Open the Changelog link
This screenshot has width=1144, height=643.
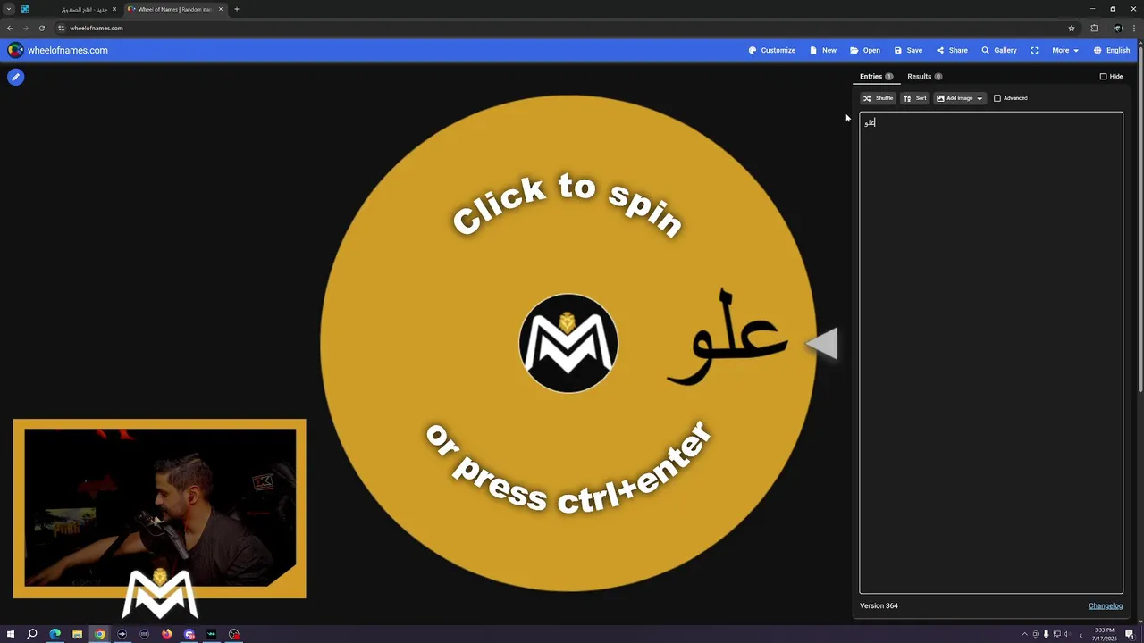(1106, 605)
